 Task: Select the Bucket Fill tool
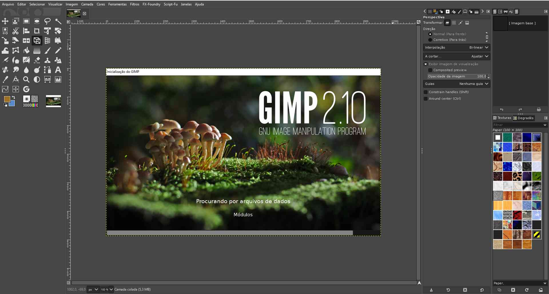26,51
